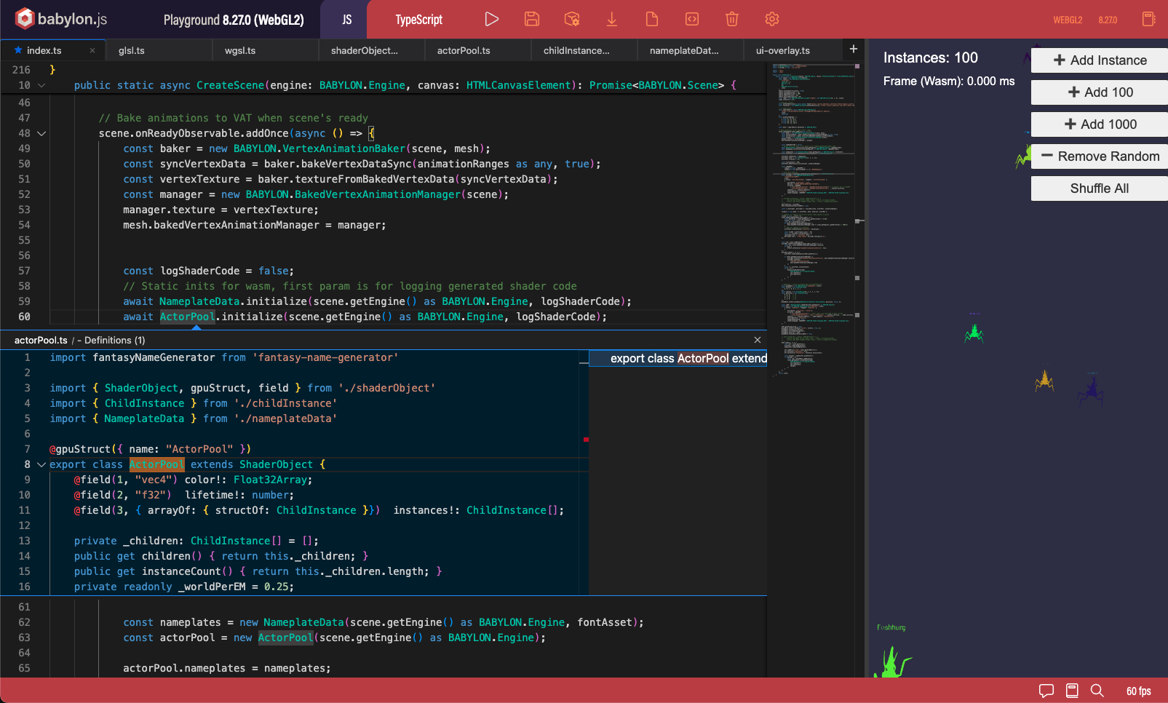This screenshot has height=703, width=1168.
Task: Open the actorPool.ts tab
Action: pos(464,50)
